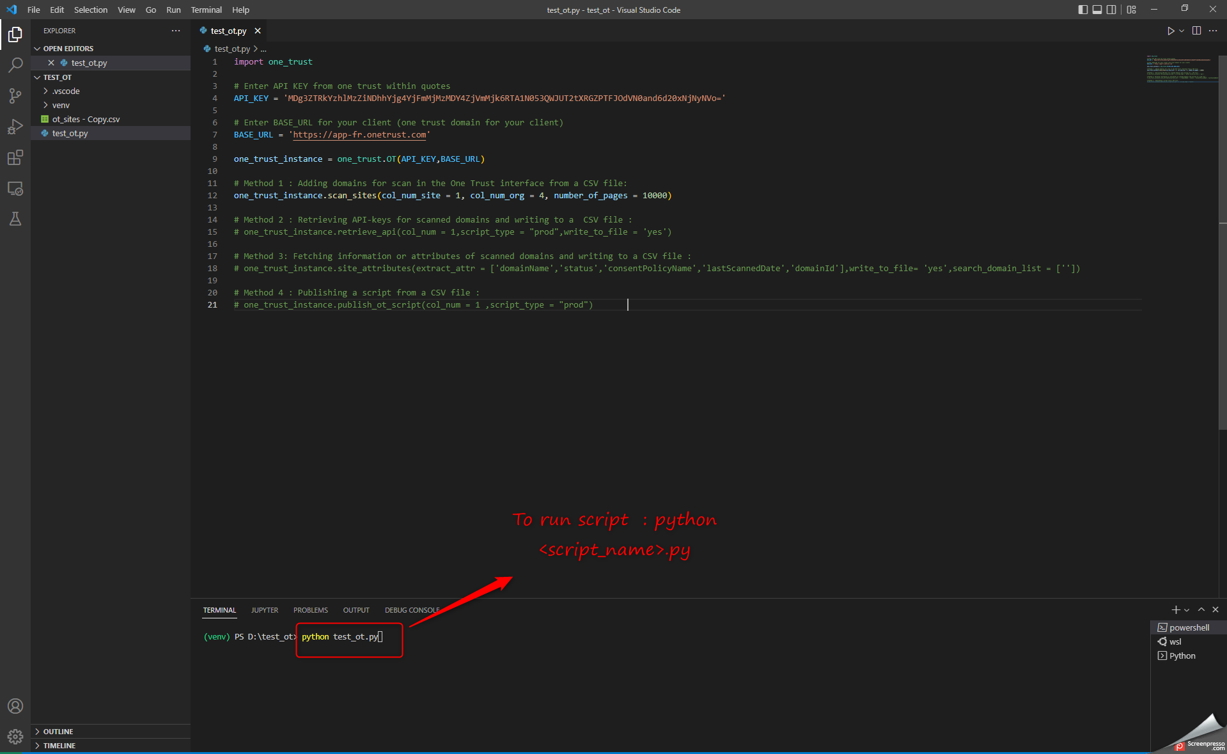Image resolution: width=1227 pixels, height=754 pixels.
Task: Open the Manage gear icon
Action: pos(15,737)
